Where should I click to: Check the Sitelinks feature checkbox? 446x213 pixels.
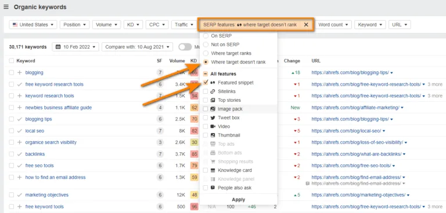(206, 91)
